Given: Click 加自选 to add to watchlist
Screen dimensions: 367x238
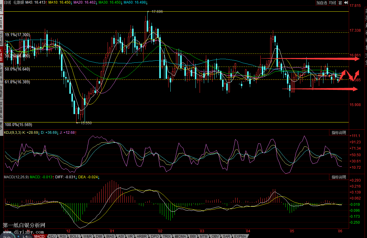Looking at the screenshot, I should tap(322, 3).
